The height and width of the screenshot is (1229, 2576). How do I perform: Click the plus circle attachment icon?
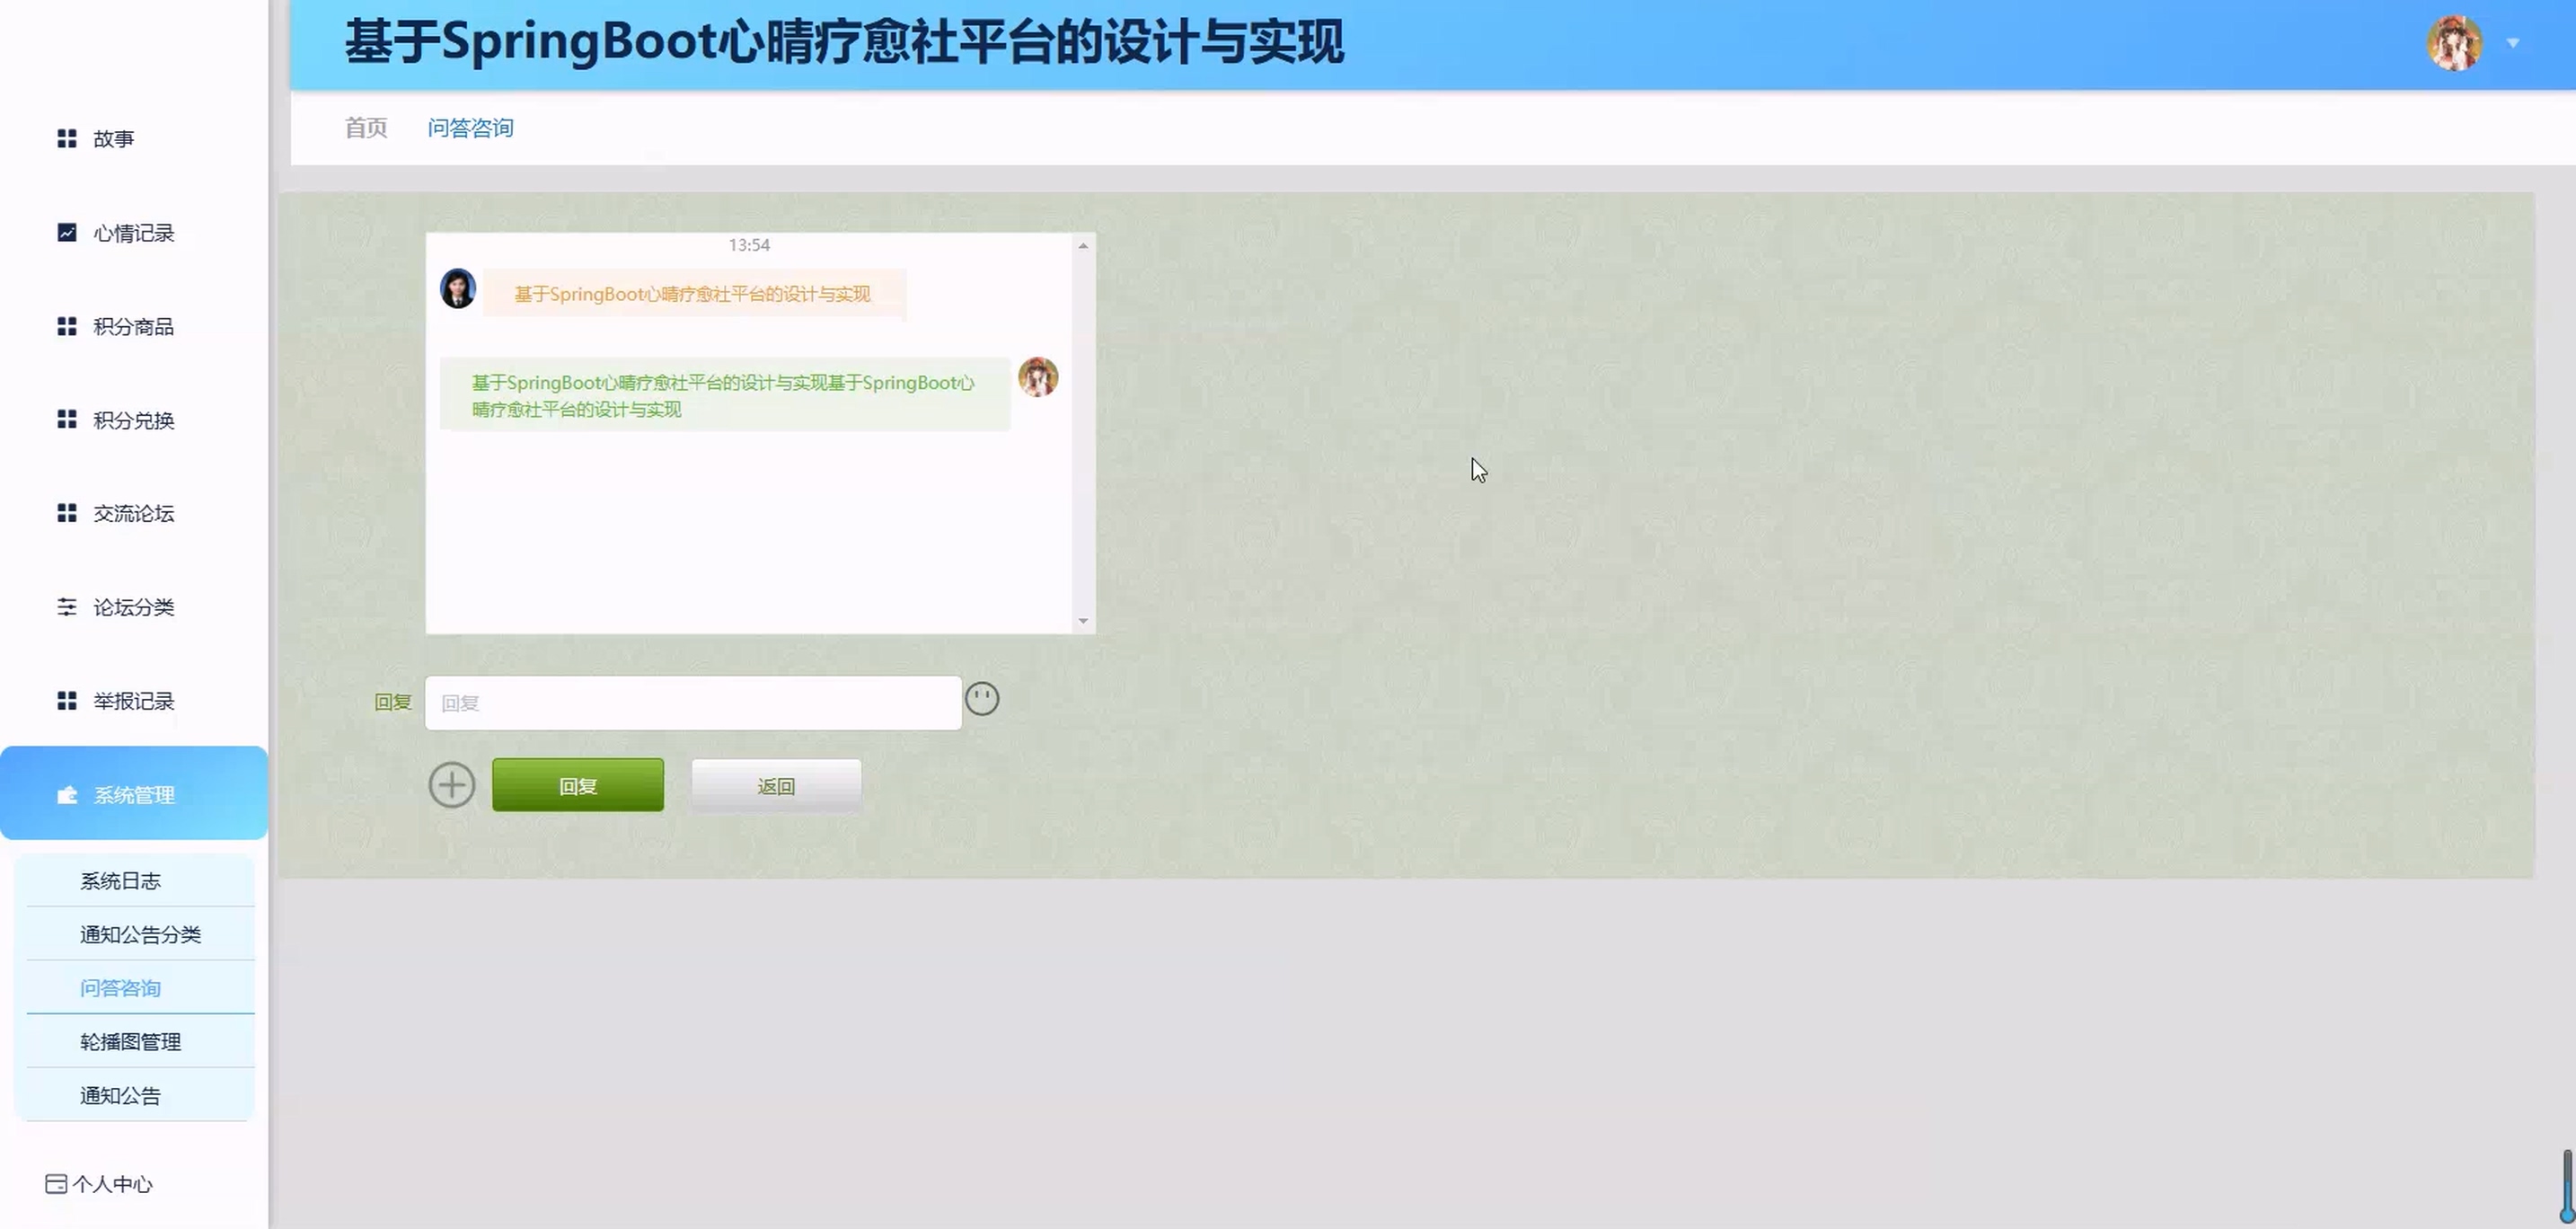pyautogui.click(x=452, y=785)
